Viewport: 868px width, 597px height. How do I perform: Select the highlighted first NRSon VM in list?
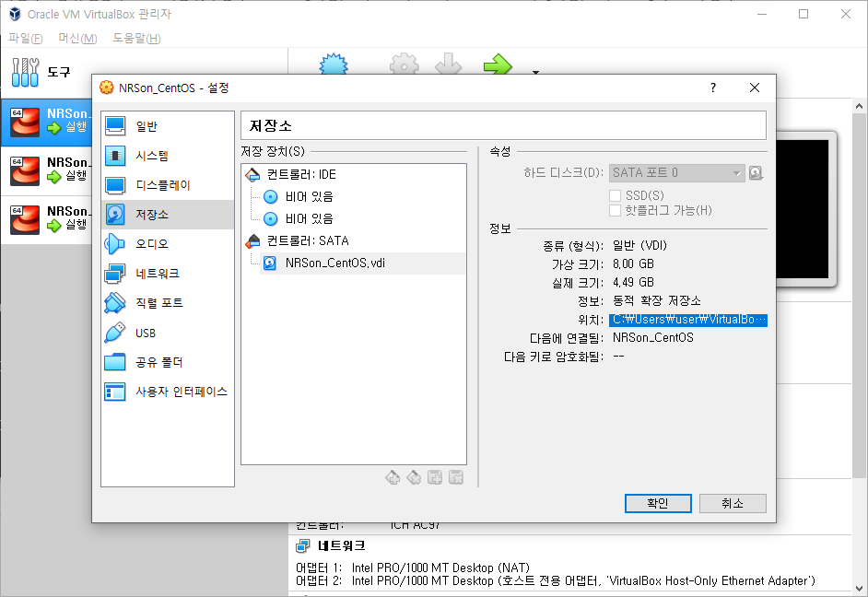(x=47, y=123)
